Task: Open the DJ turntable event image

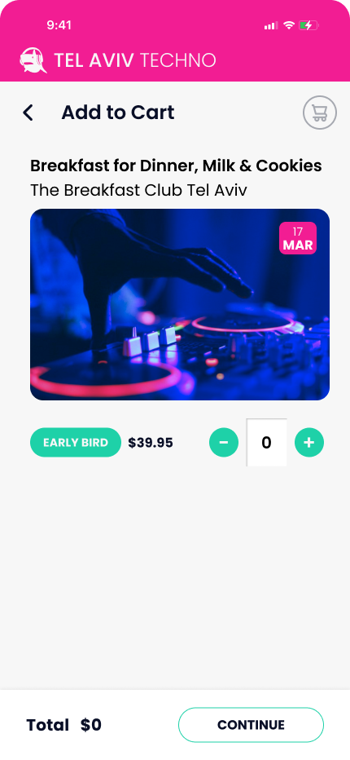Action: coord(180,304)
